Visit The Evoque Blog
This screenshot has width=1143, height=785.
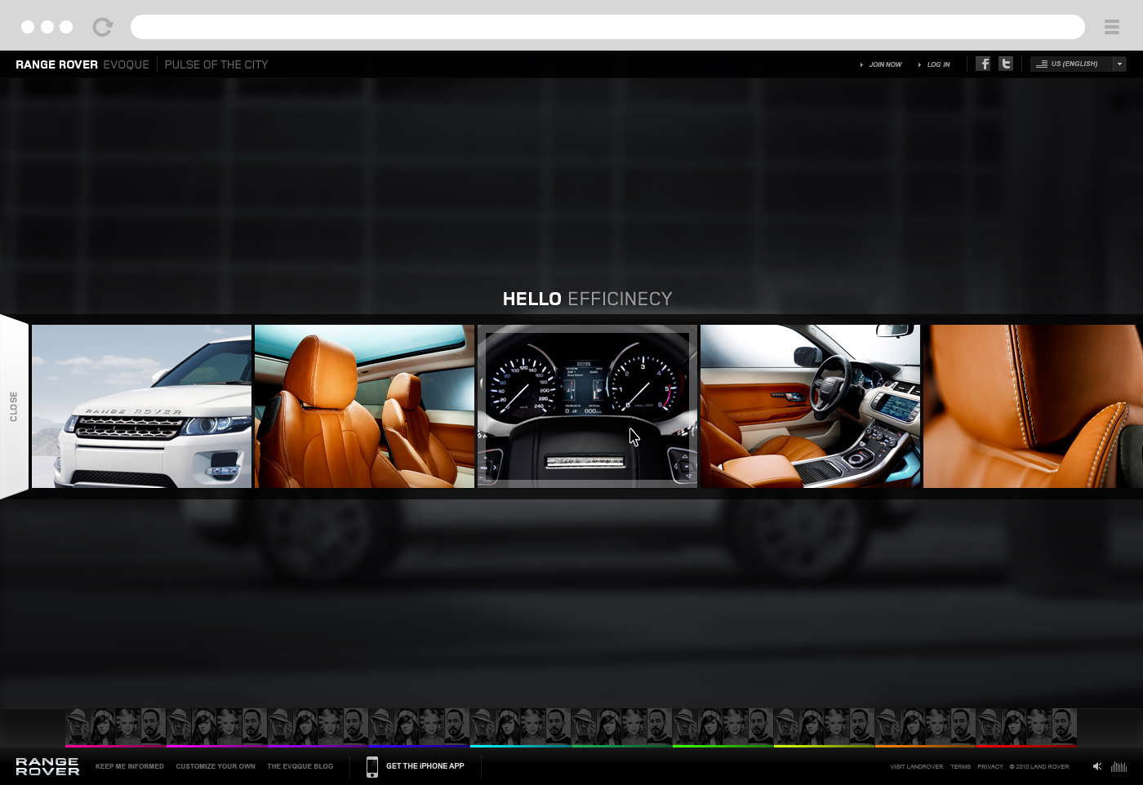pyautogui.click(x=300, y=766)
